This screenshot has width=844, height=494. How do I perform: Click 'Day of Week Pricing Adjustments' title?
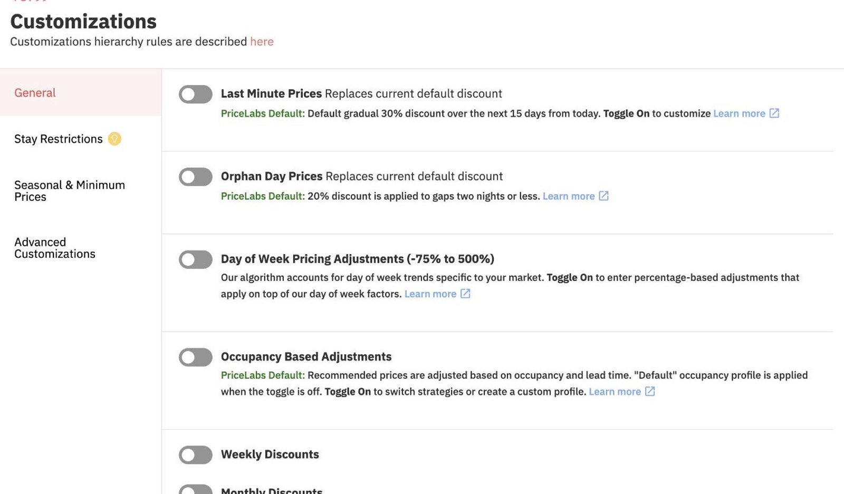[x=358, y=259]
